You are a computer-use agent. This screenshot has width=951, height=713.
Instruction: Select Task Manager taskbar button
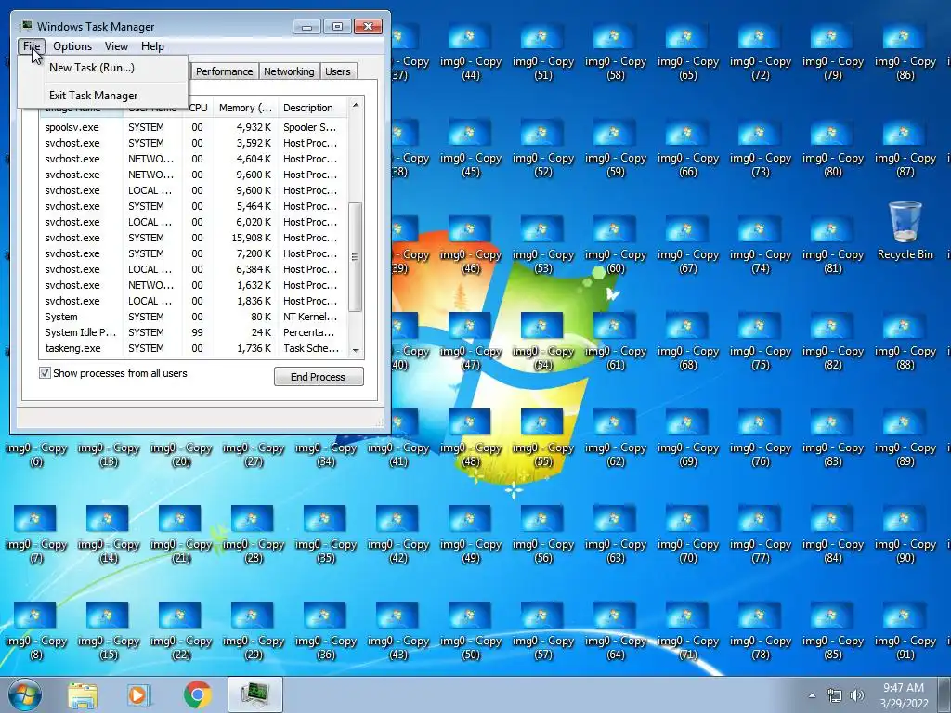click(x=255, y=694)
